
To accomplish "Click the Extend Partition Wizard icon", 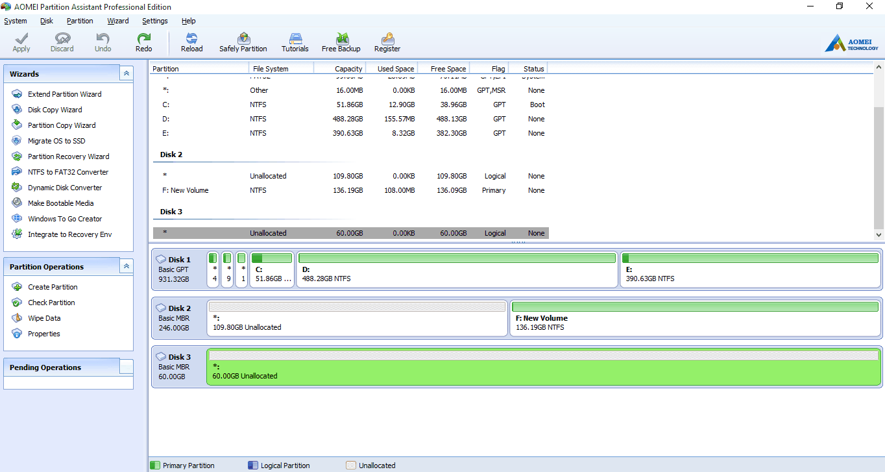I will pyautogui.click(x=17, y=94).
